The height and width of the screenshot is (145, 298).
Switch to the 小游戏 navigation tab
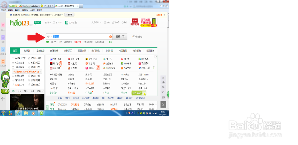(x=109, y=51)
